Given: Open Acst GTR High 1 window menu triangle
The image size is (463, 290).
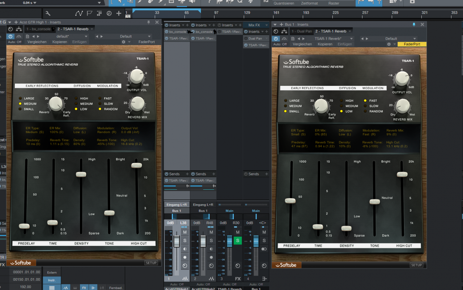Looking at the screenshot, I should (x=9, y=22).
